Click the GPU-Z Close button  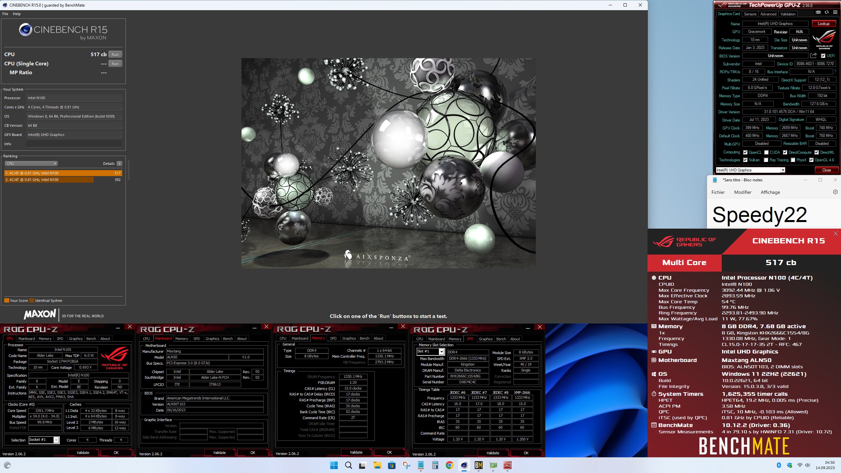click(827, 170)
